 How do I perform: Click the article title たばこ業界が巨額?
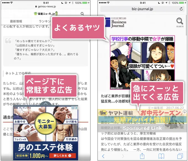coord(116,96)
